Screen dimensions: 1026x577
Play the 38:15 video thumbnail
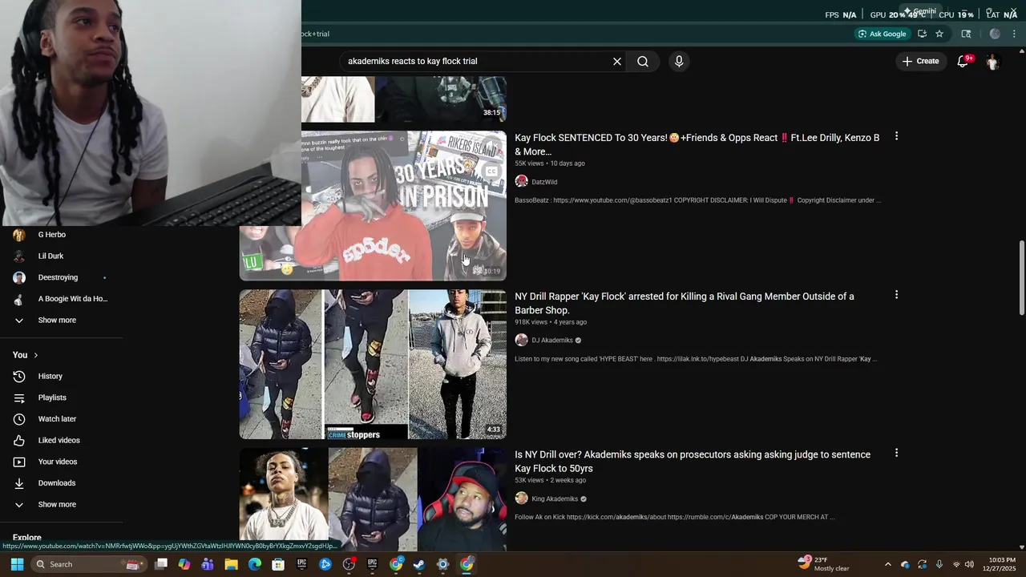(x=404, y=99)
